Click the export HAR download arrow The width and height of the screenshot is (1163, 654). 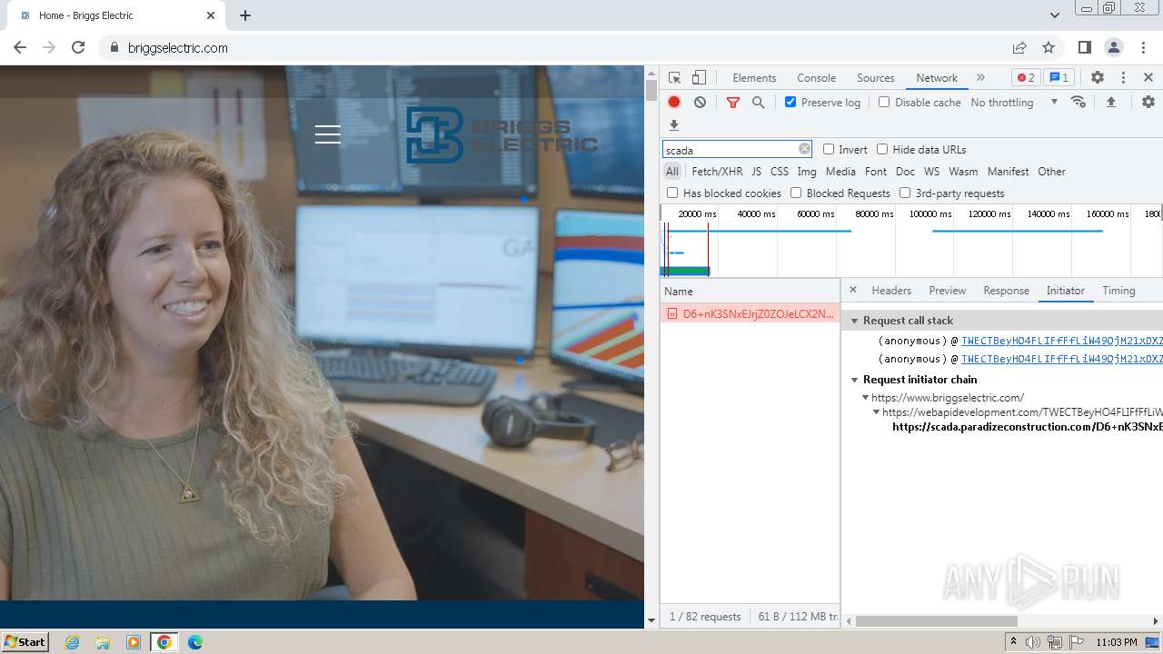pyautogui.click(x=674, y=125)
